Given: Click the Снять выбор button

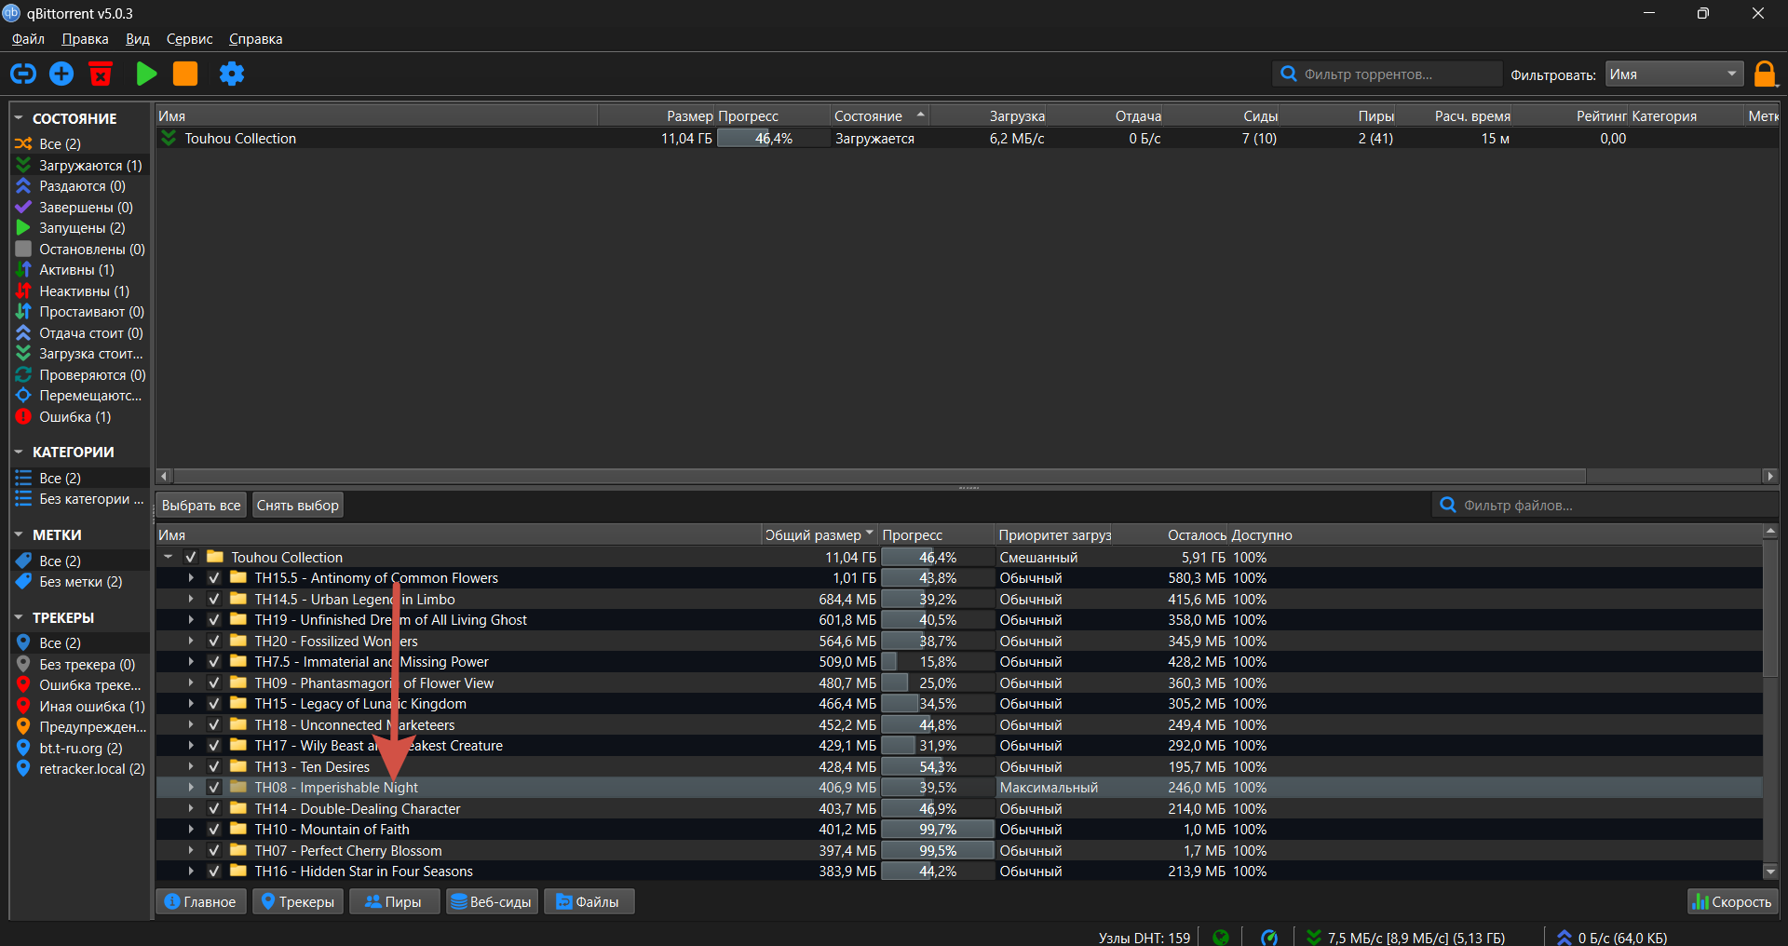Looking at the screenshot, I should [297, 506].
